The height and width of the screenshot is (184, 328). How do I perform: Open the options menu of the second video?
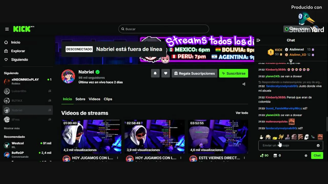(x=181, y=158)
